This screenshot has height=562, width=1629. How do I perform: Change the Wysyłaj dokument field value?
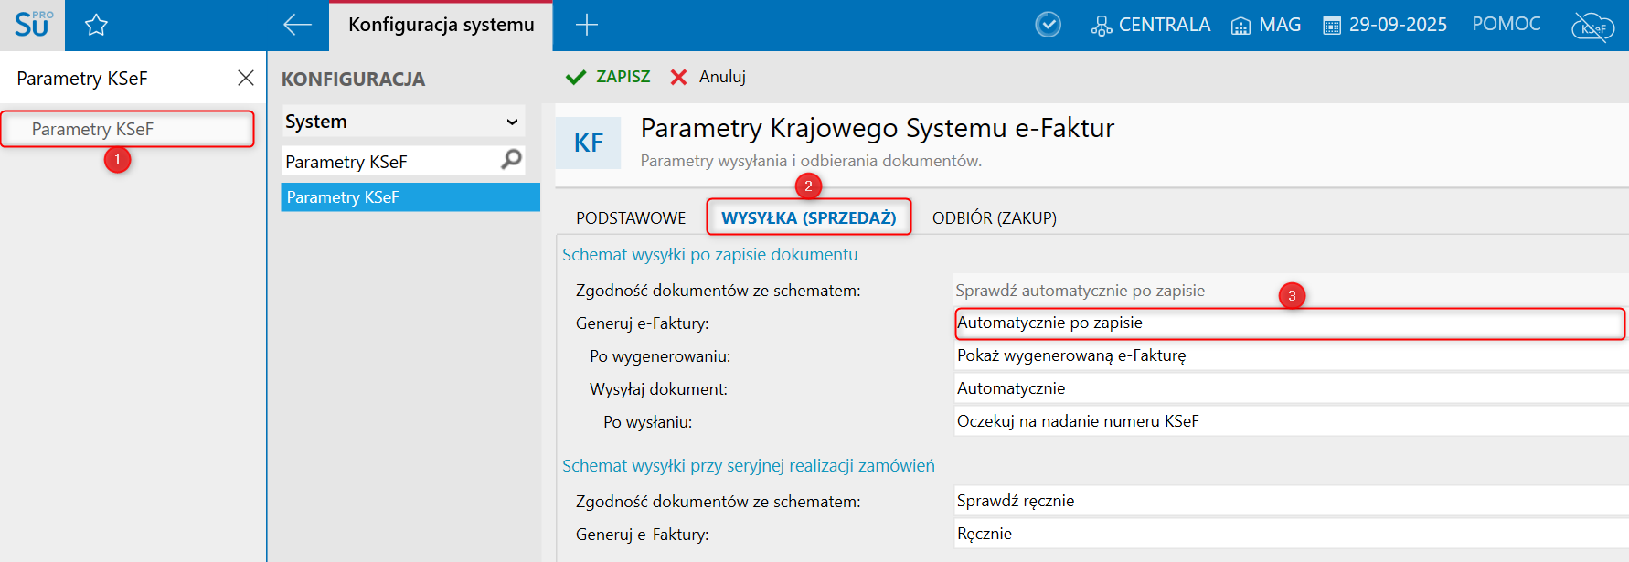click(x=1289, y=388)
